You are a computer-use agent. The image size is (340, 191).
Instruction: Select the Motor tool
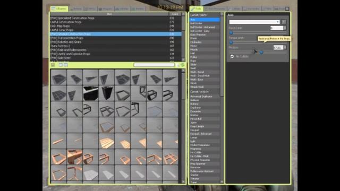[205, 46]
